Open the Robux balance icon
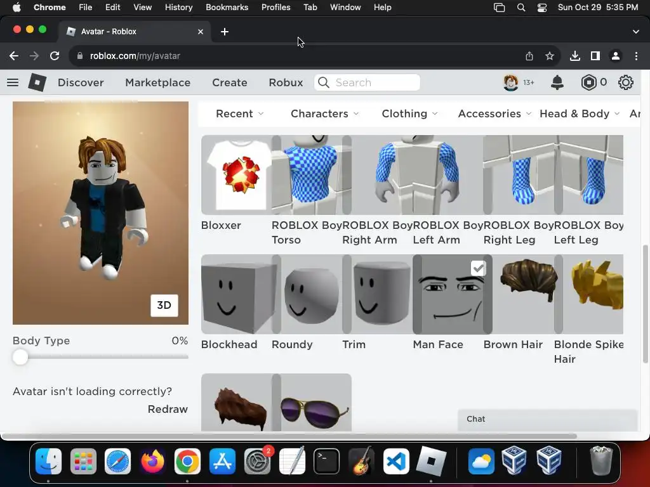The height and width of the screenshot is (487, 650). [588, 82]
